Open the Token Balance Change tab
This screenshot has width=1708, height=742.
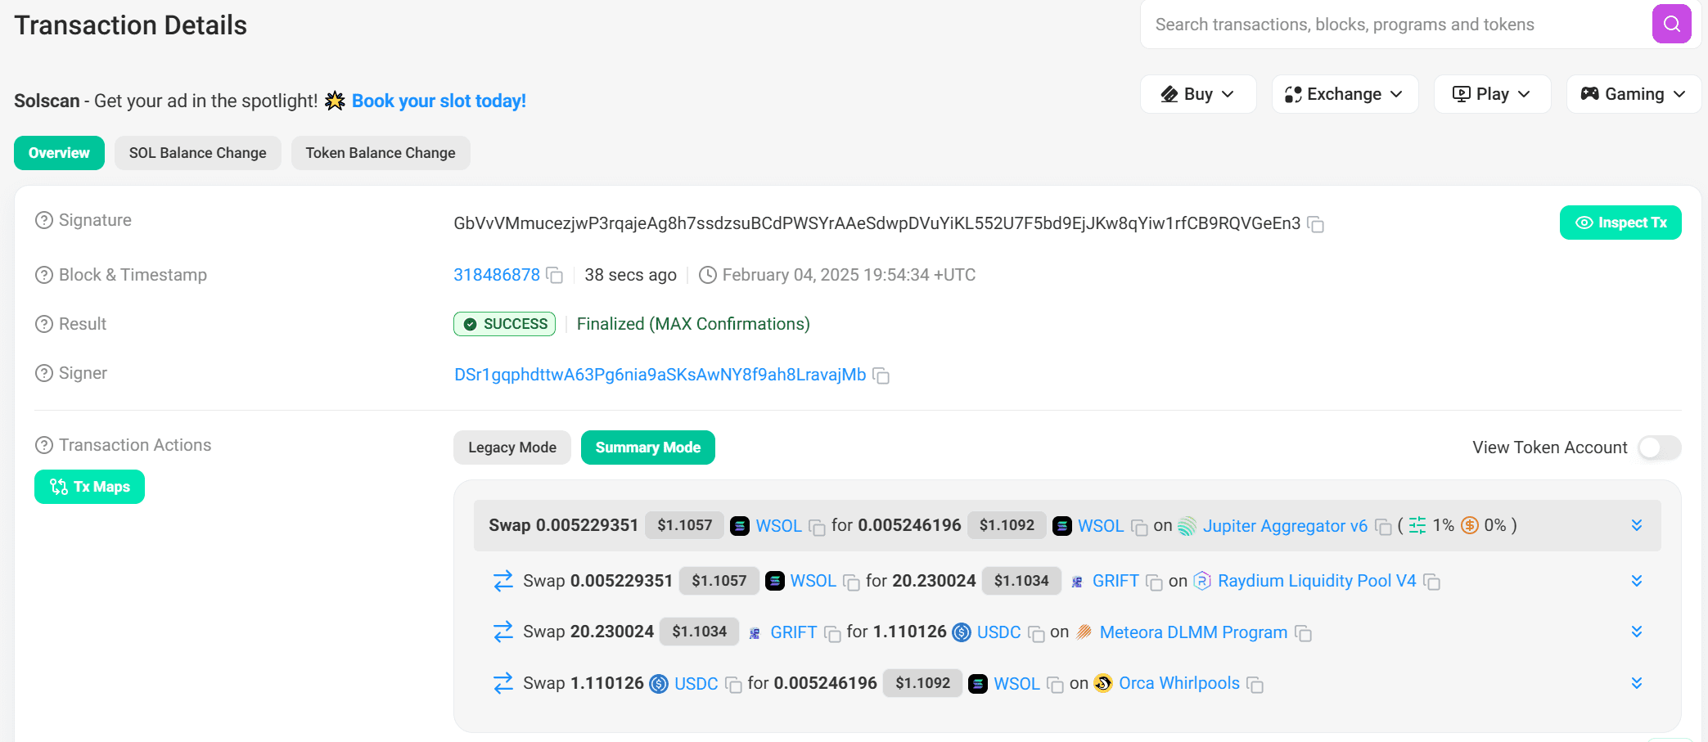(380, 153)
